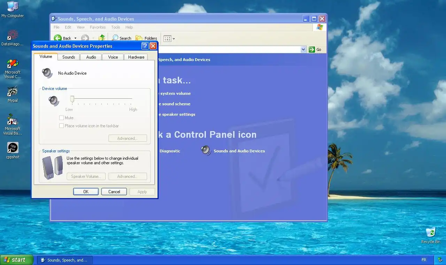Open the Views button dropdown arrow
The width and height of the screenshot is (446, 265).
pos(174,38)
